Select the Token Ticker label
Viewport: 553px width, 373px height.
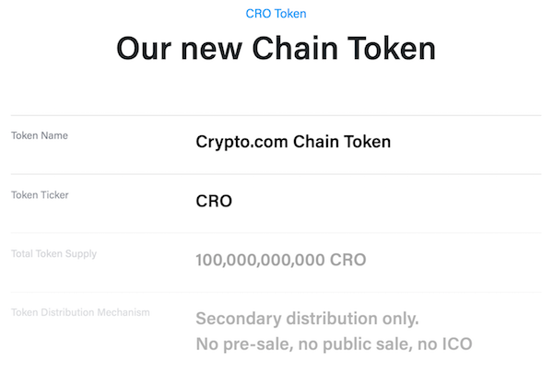[x=40, y=194]
